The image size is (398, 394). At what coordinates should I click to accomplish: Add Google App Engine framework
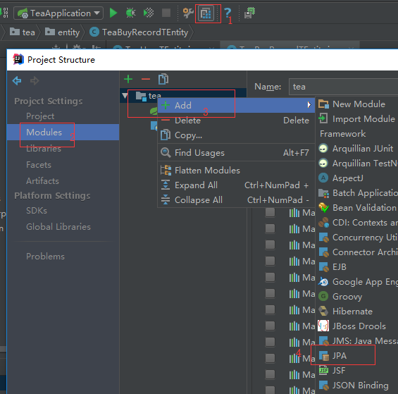357,282
